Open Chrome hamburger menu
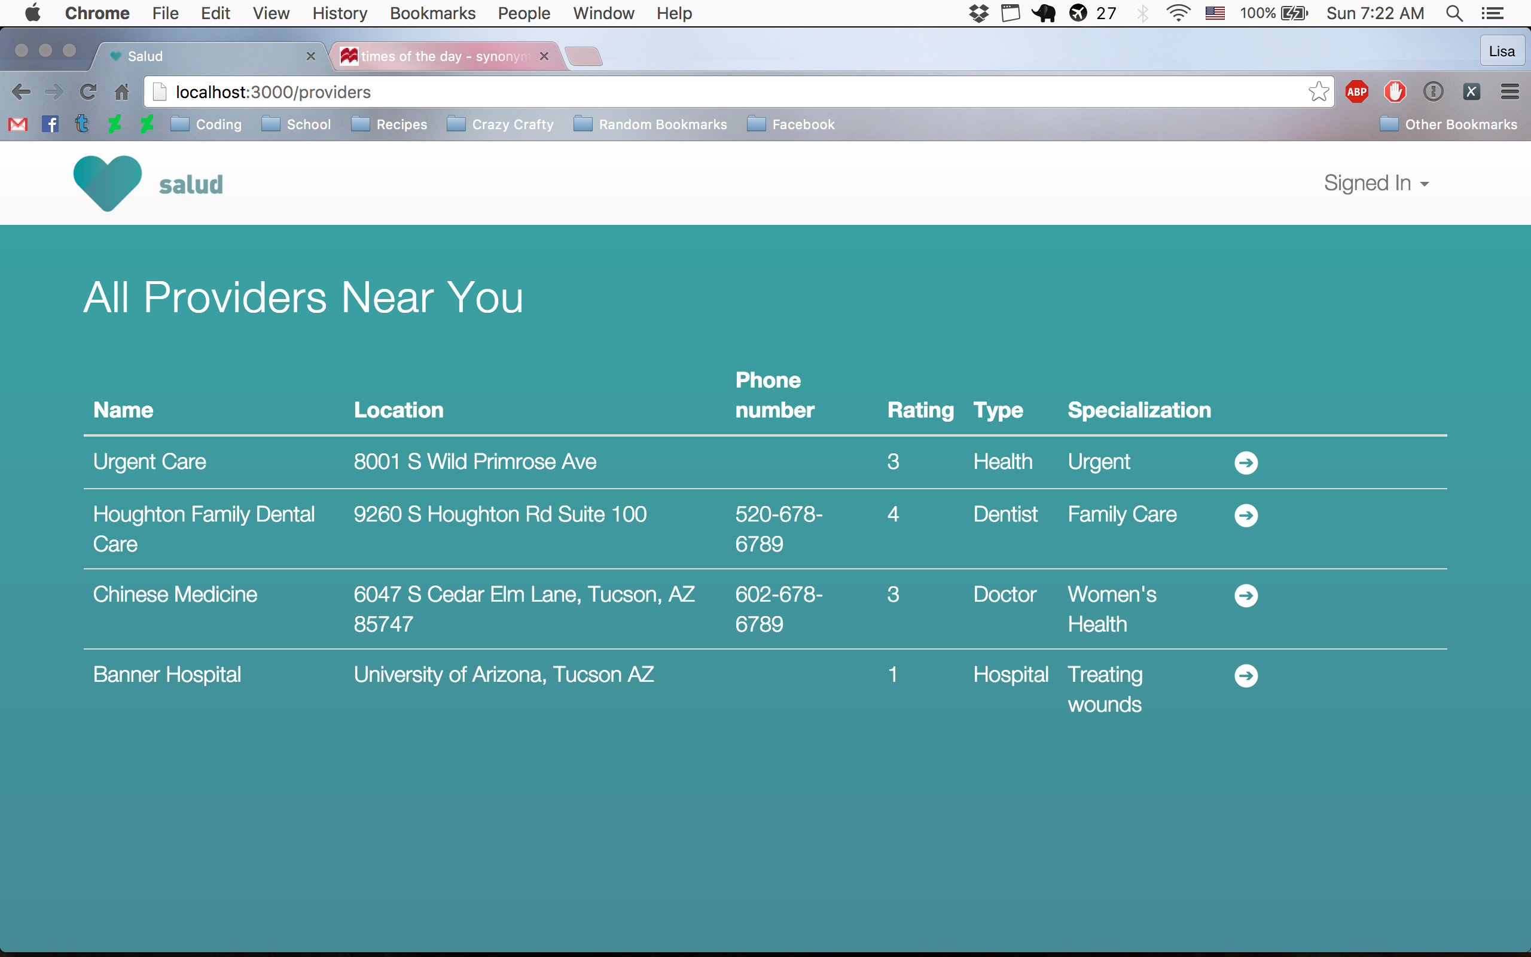This screenshot has width=1531, height=957. point(1509,92)
